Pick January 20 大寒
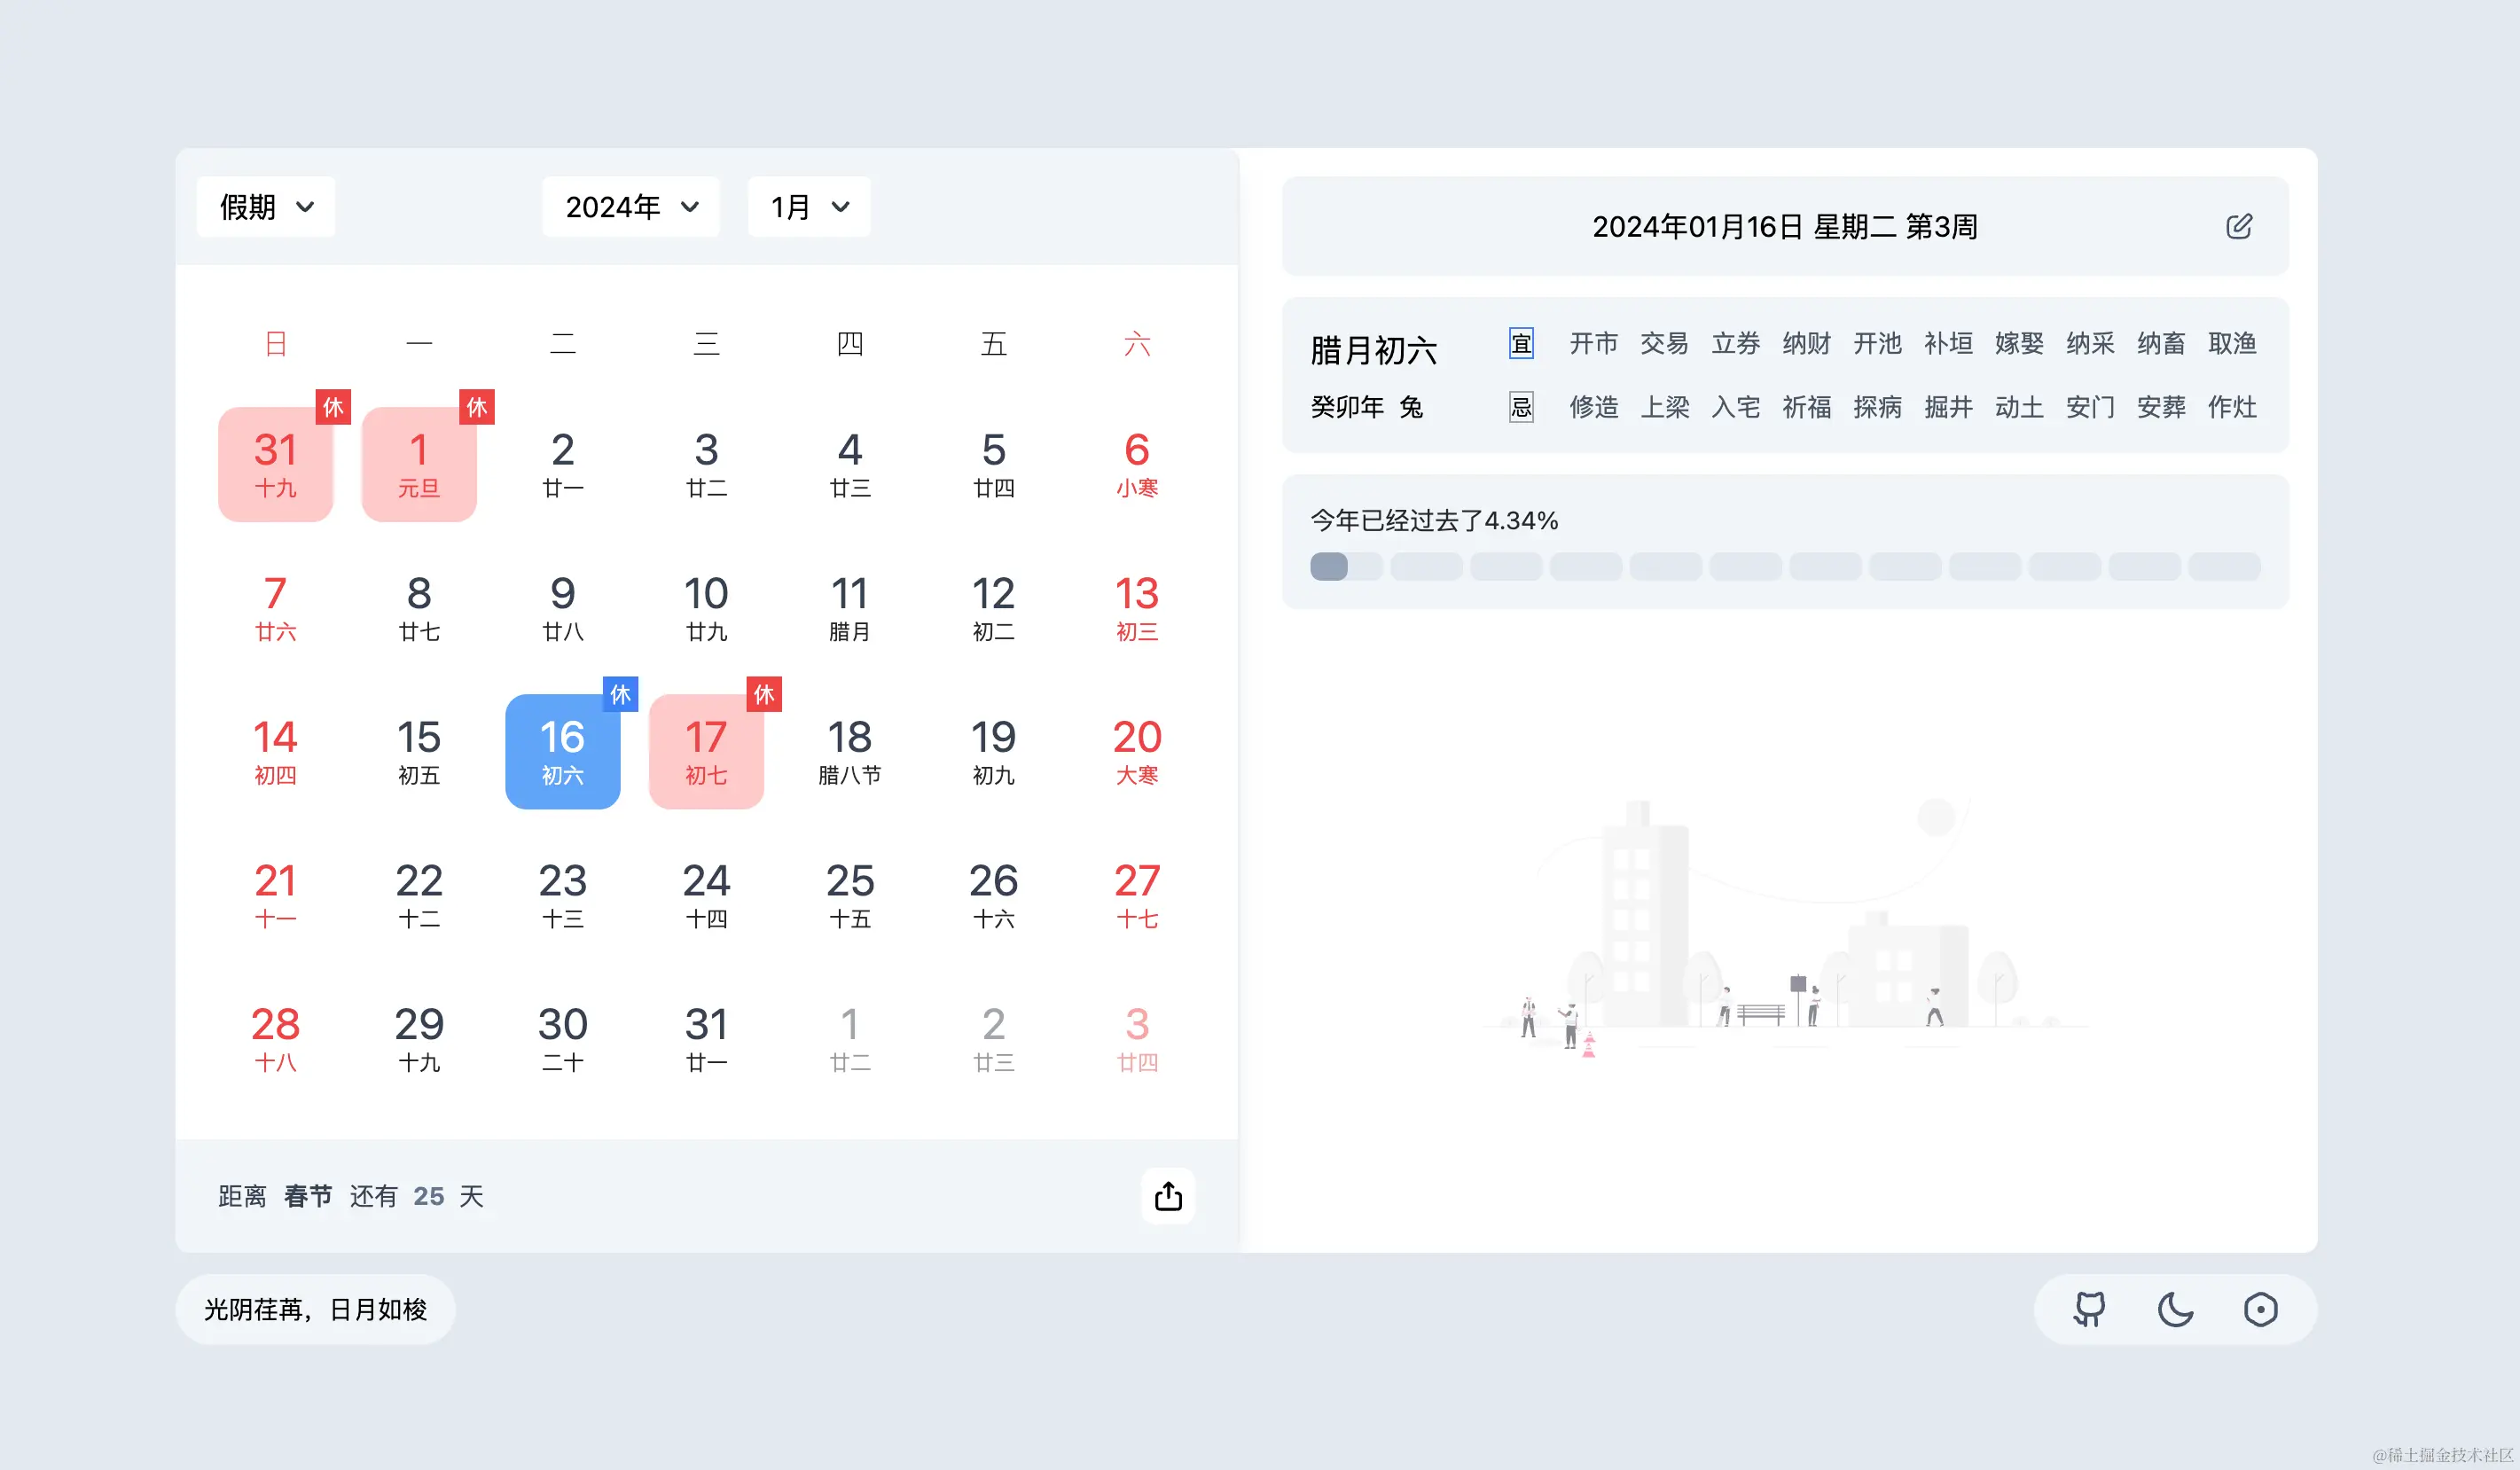The image size is (2520, 1470). pyautogui.click(x=1137, y=751)
